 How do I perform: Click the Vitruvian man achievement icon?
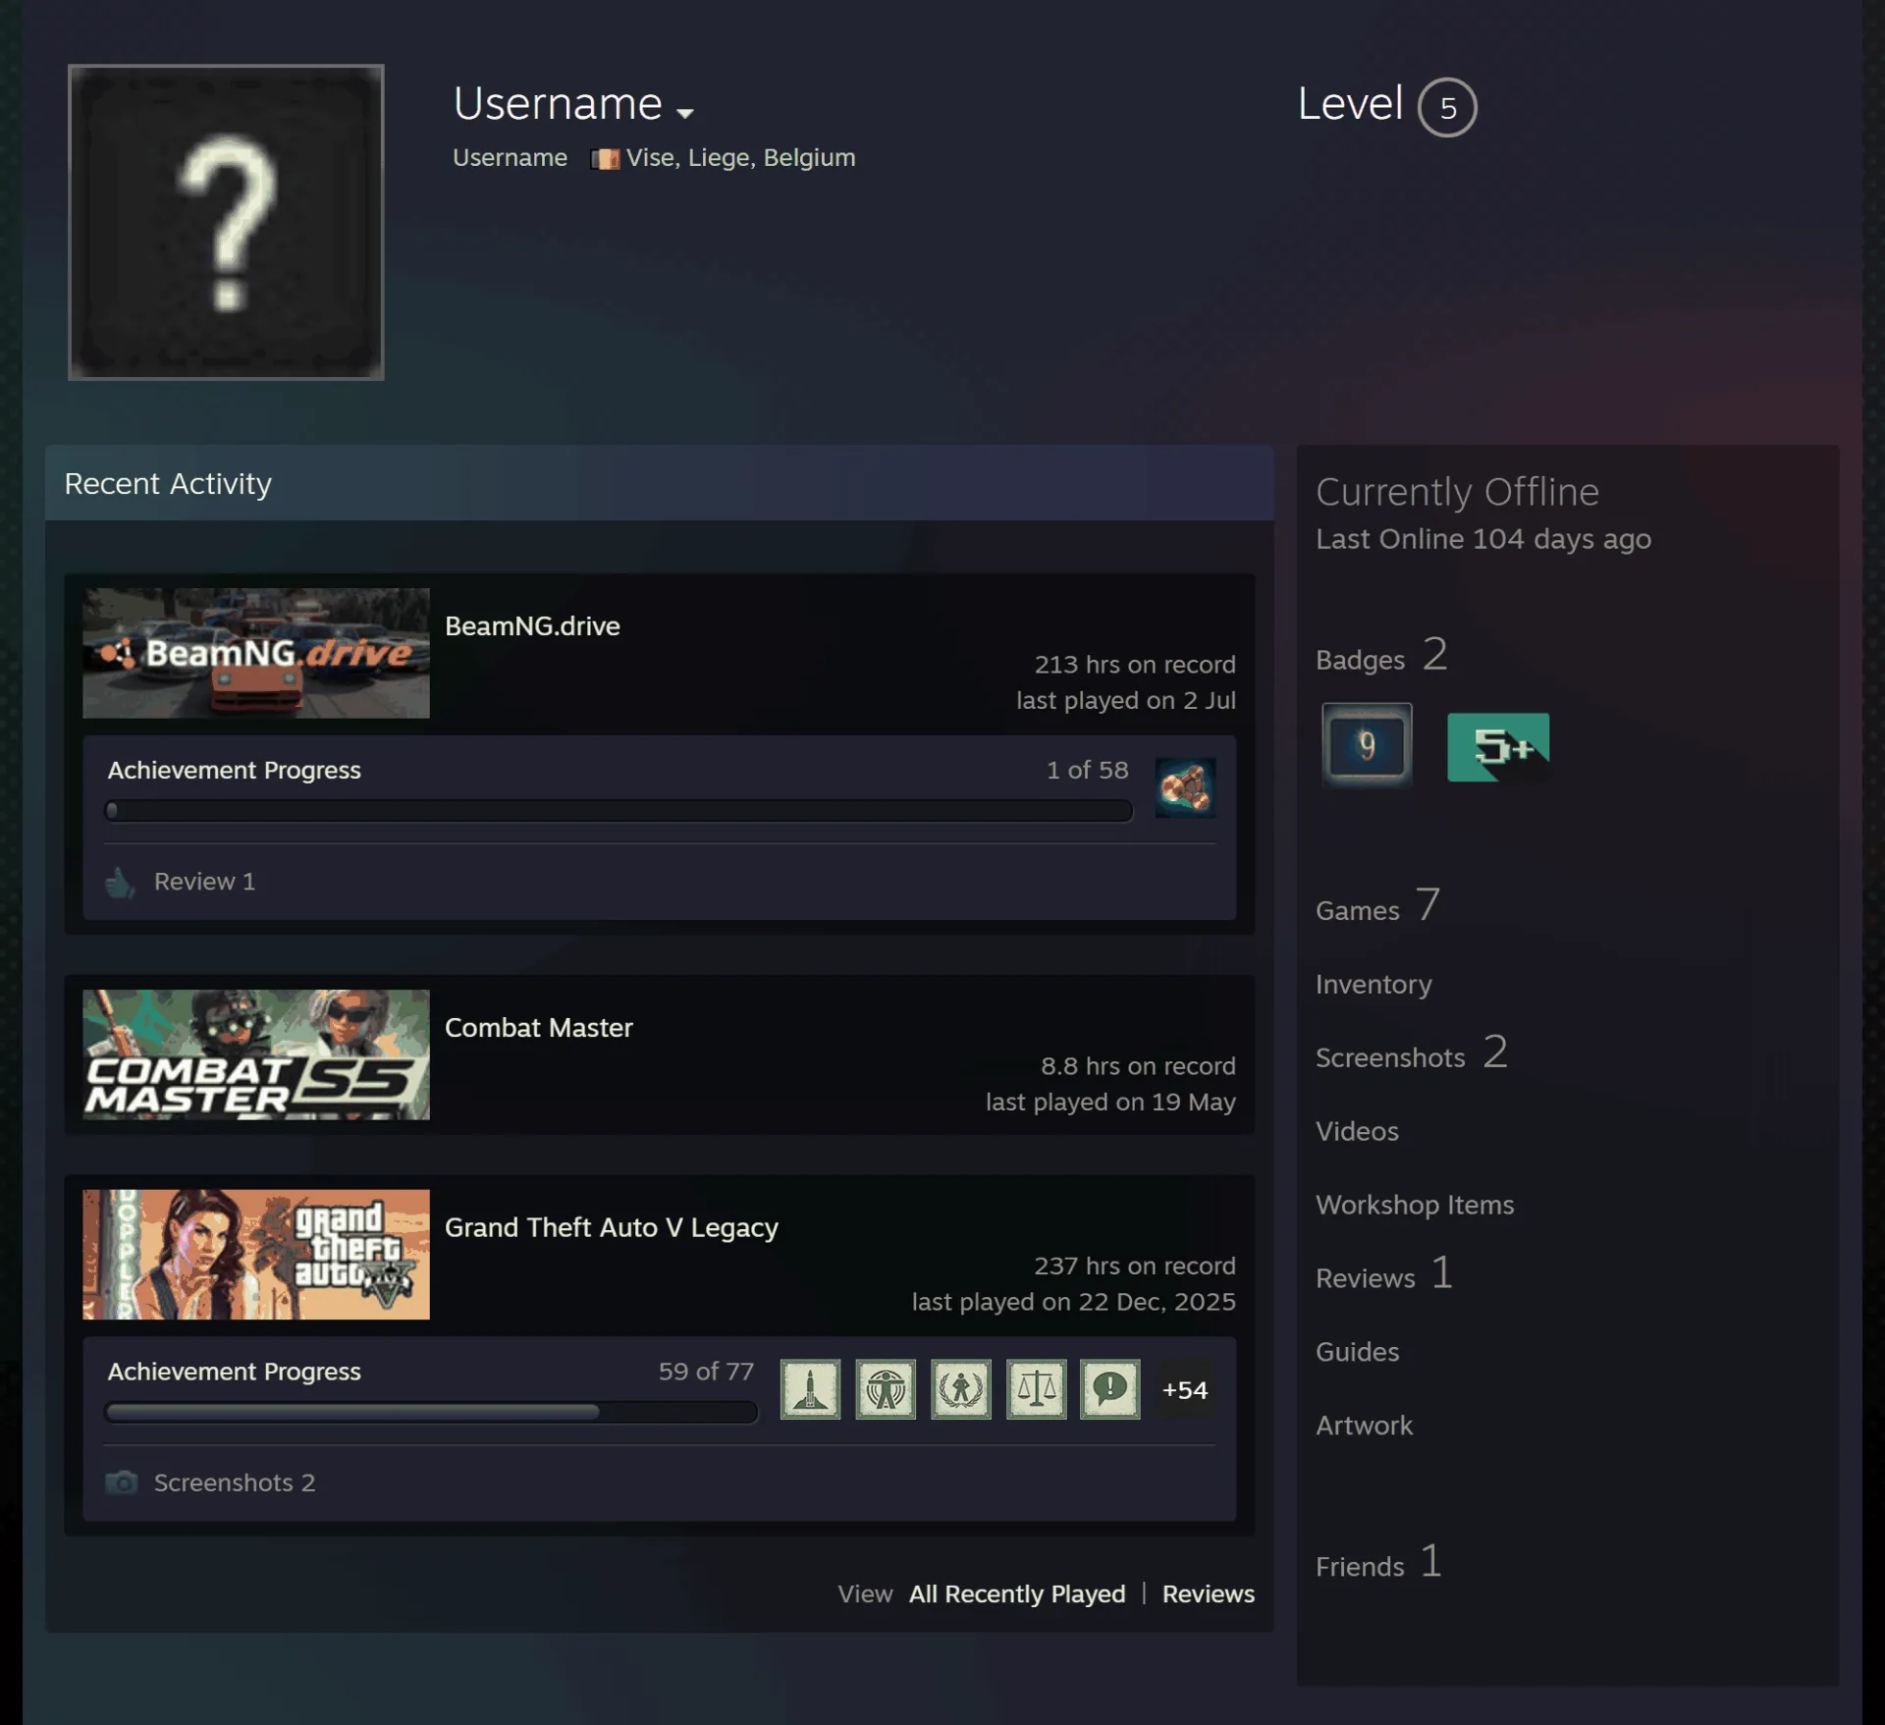(886, 1389)
